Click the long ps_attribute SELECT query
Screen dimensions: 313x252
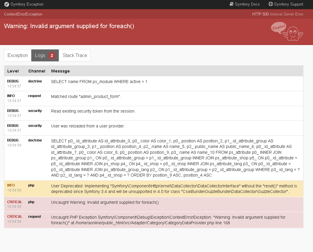click(175, 158)
